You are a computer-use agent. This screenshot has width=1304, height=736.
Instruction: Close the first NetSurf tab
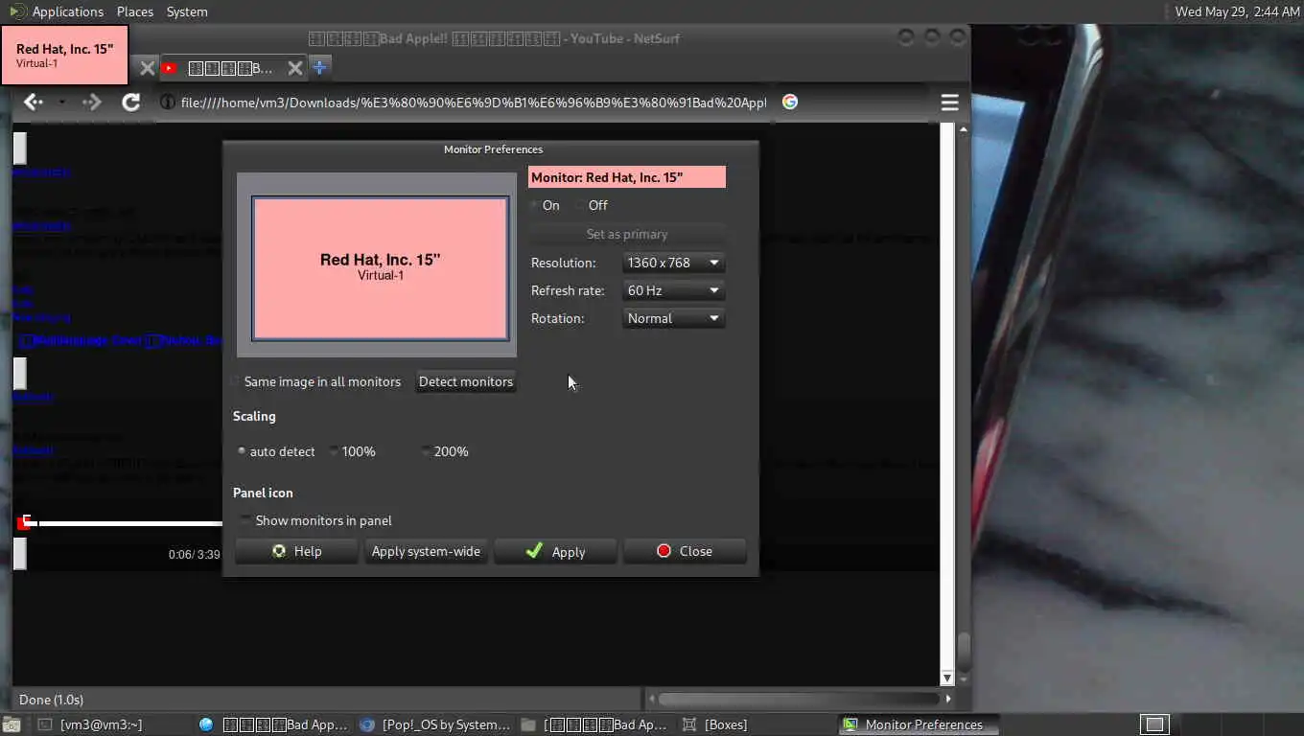[x=147, y=68]
